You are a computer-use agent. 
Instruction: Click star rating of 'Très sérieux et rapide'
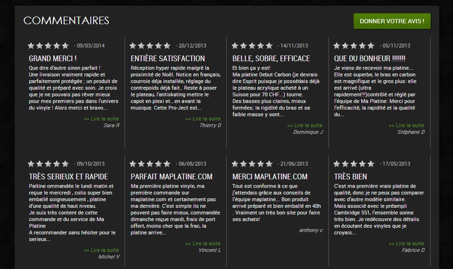(48, 164)
